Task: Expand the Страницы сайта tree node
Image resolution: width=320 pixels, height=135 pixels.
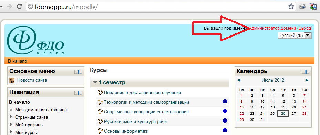Action: tap(11, 117)
